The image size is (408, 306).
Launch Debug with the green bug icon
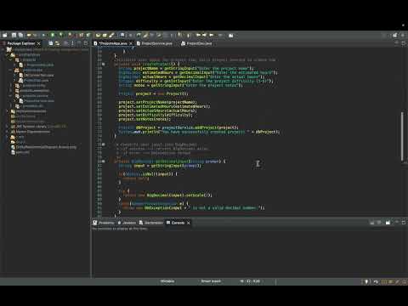[x=43, y=35]
